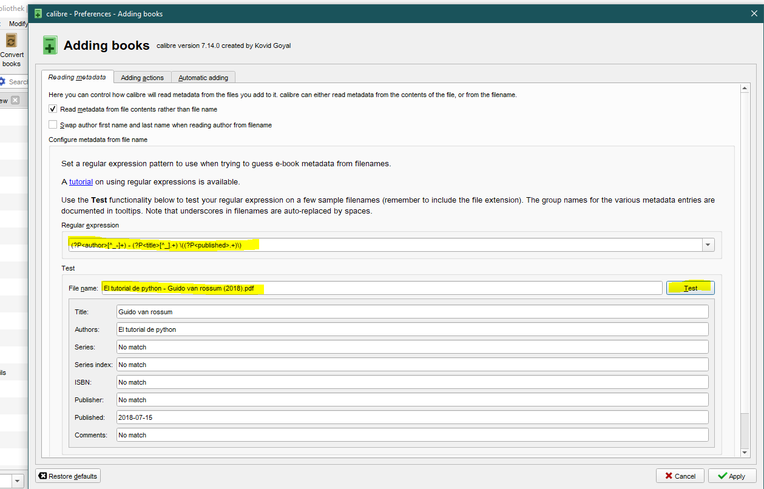This screenshot has width=764, height=489.
Task: Click the Published date field 2018-07-15
Action: click(x=413, y=417)
